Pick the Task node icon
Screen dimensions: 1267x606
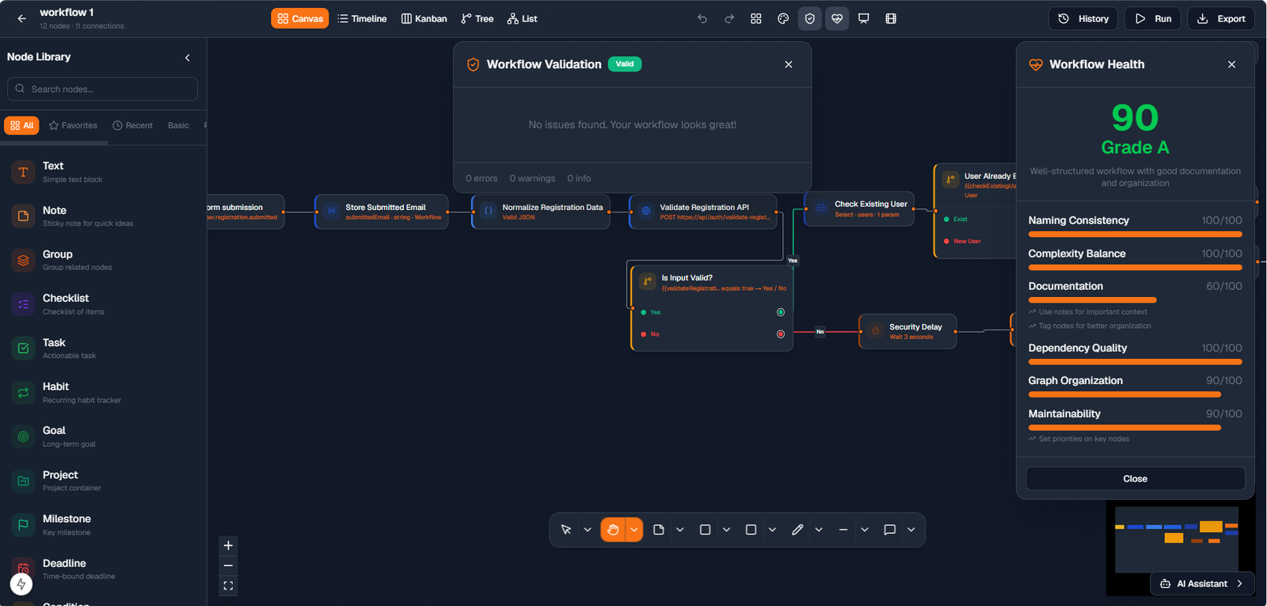point(23,348)
